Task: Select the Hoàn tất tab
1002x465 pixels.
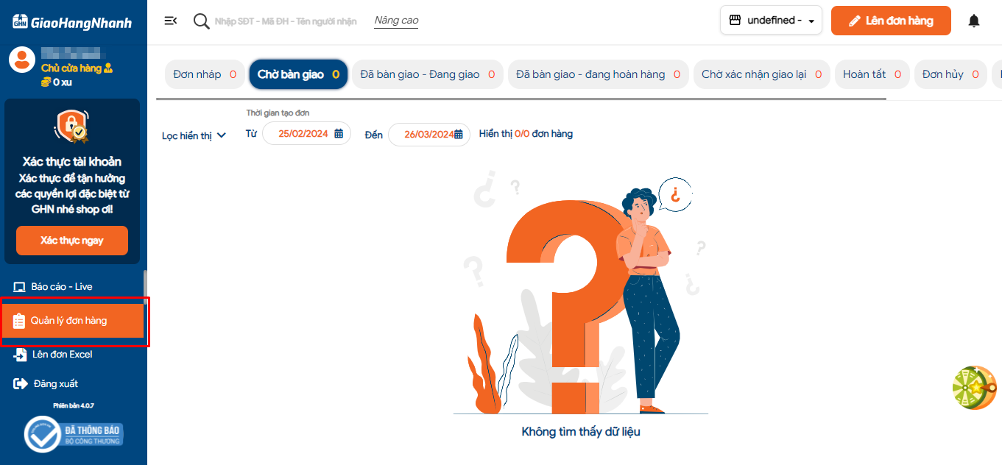Action: [x=872, y=74]
